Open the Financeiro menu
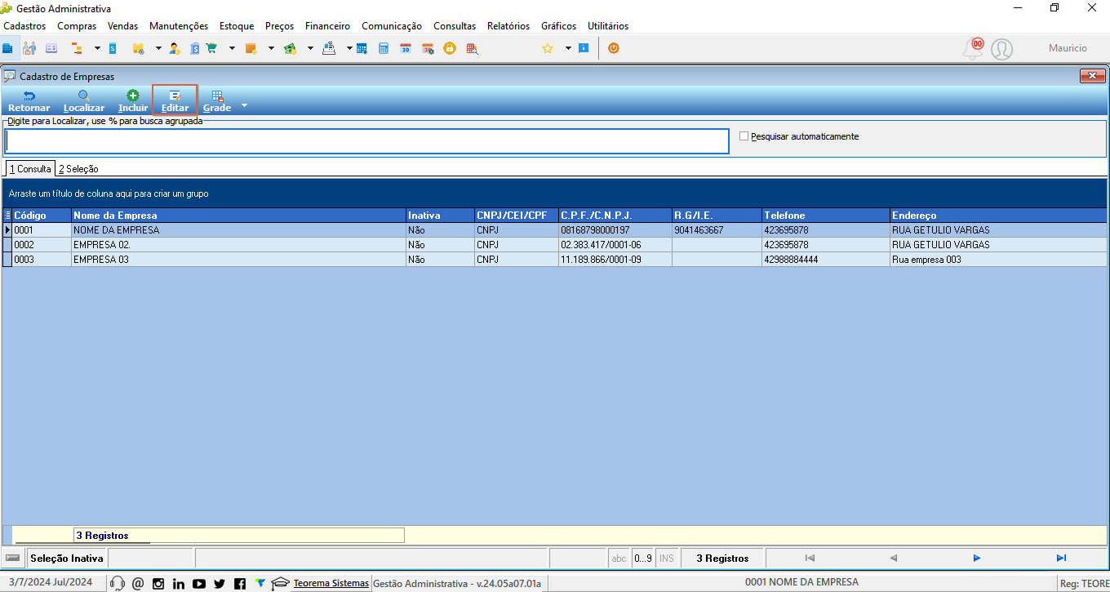1110x592 pixels. click(327, 26)
